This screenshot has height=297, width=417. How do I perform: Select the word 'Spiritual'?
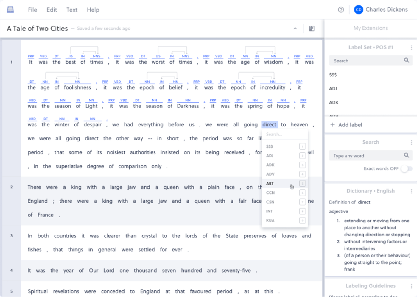38,292
